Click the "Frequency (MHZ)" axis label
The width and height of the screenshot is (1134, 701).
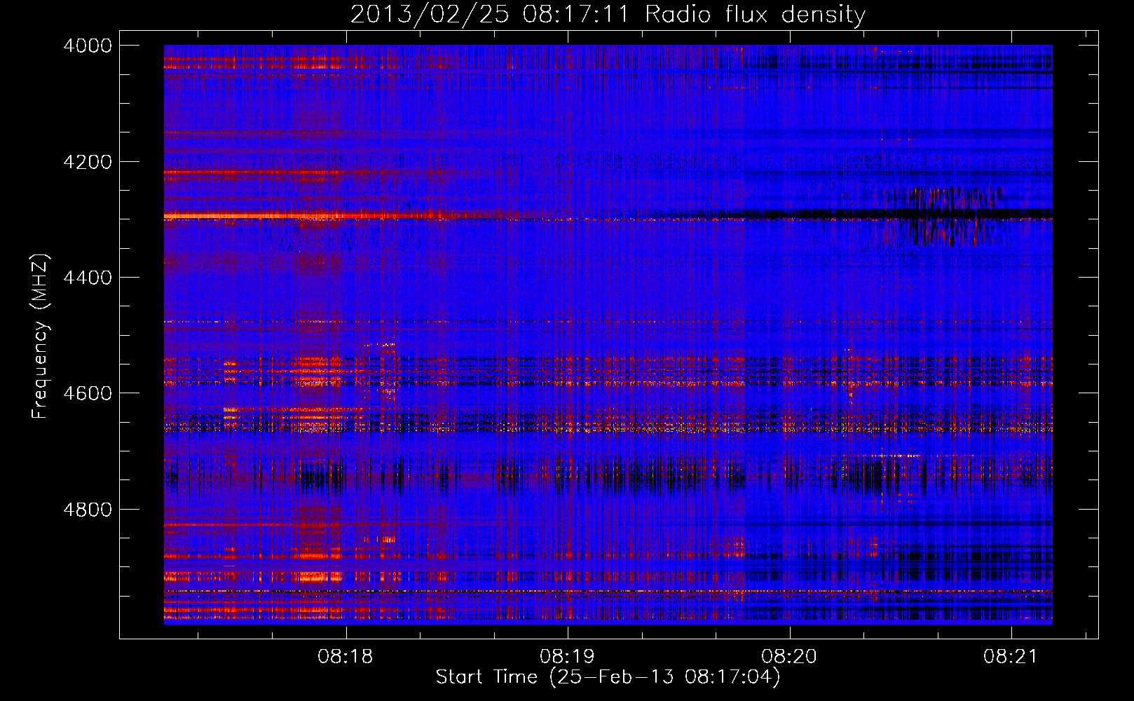pyautogui.click(x=41, y=336)
